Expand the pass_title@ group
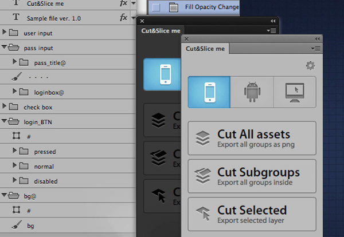The height and width of the screenshot is (237, 344). 14,62
